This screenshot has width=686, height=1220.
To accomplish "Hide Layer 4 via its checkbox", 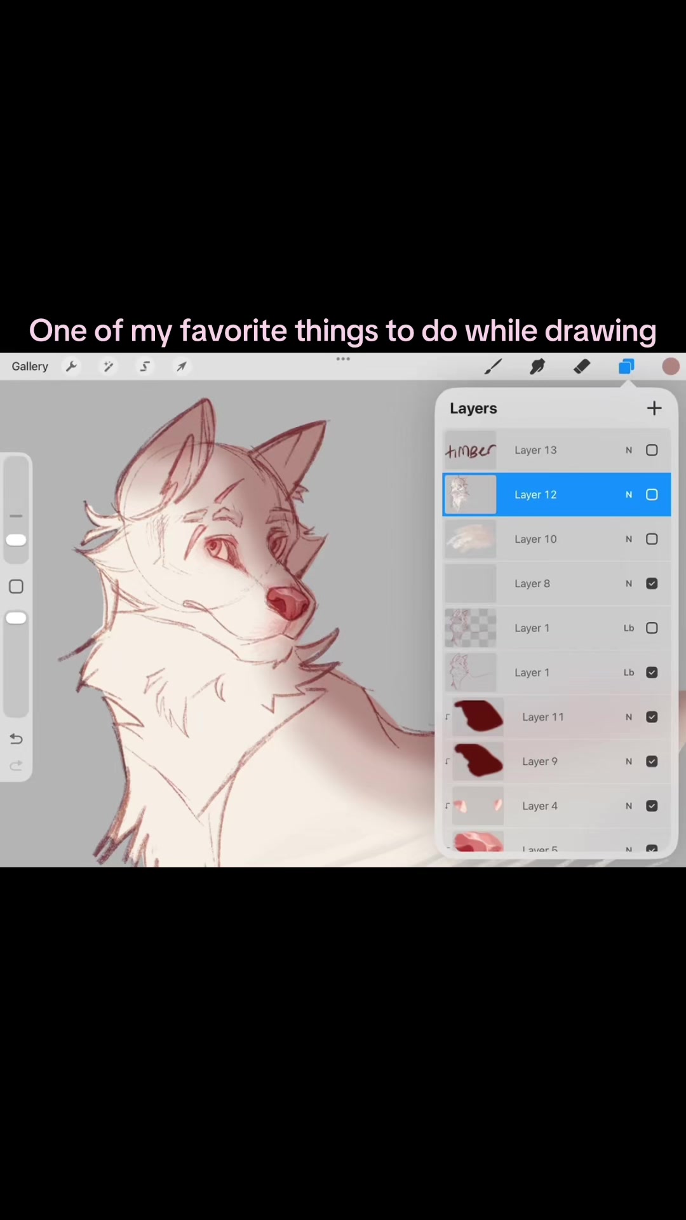I will (x=652, y=806).
